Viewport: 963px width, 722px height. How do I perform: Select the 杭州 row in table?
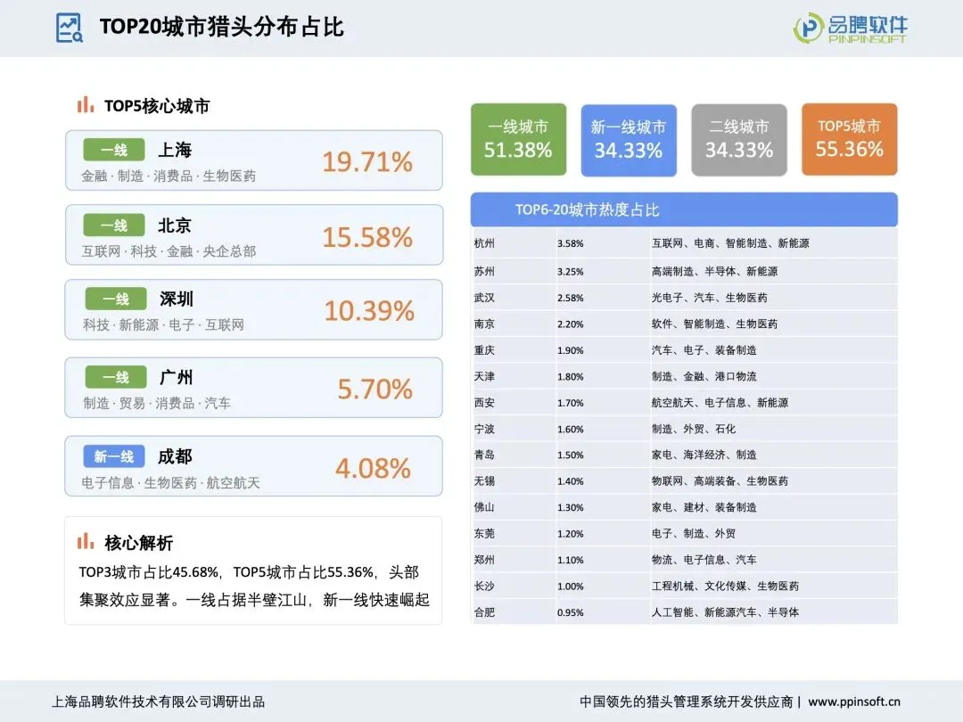(684, 243)
